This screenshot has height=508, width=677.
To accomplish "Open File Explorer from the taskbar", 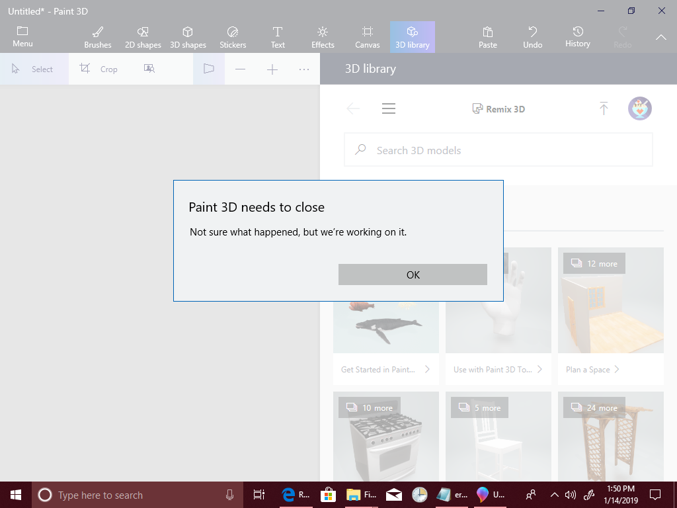I will [x=361, y=495].
